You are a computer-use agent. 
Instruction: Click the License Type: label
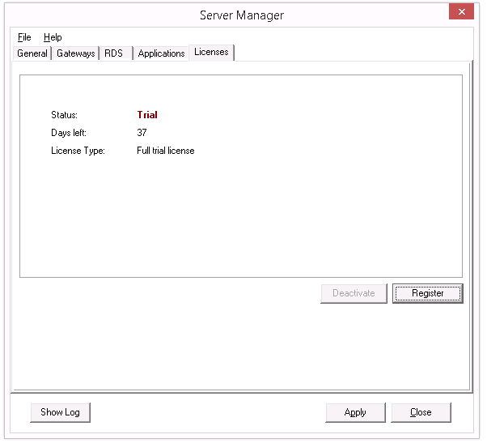tap(78, 151)
